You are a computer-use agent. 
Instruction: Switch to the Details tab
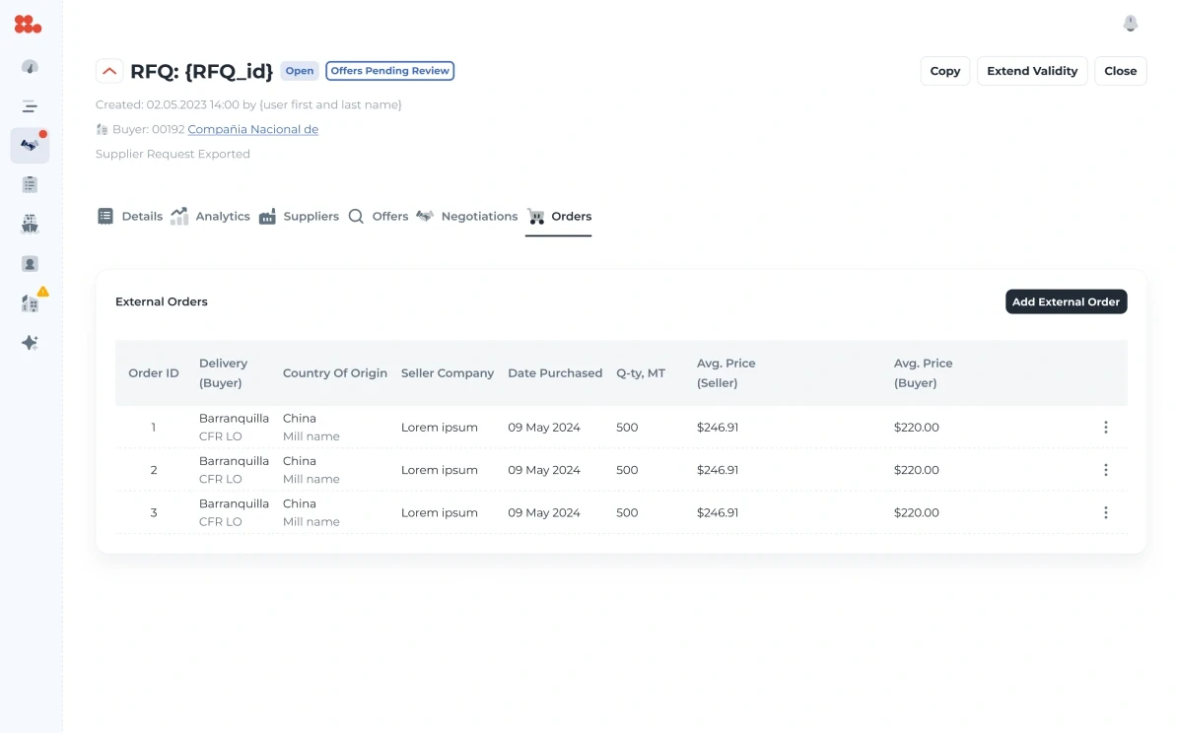click(130, 216)
